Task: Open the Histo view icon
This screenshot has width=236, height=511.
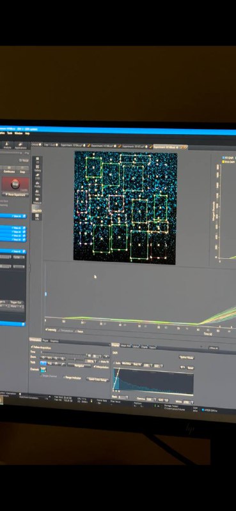Action: pos(37,193)
